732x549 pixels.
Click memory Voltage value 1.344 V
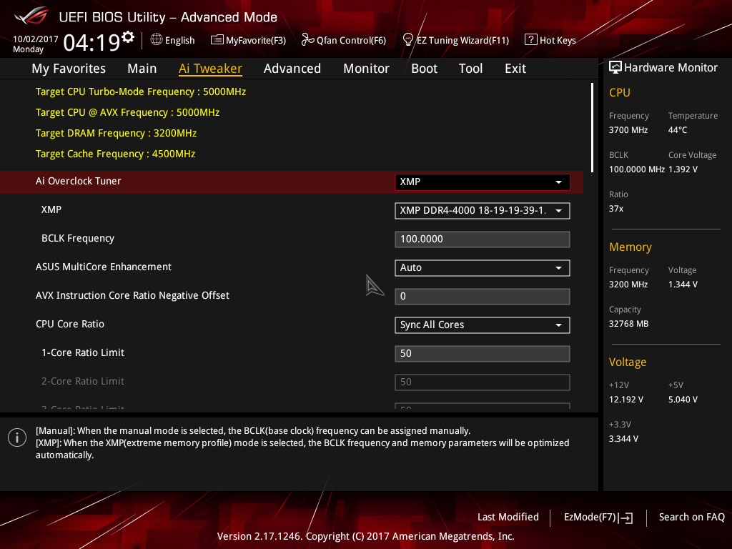pos(683,284)
